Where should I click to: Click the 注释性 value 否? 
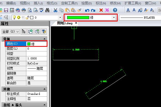(x=37, y=99)
